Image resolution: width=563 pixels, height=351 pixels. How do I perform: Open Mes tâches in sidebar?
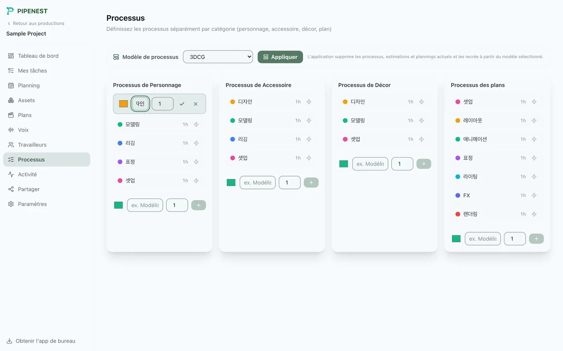point(47,71)
